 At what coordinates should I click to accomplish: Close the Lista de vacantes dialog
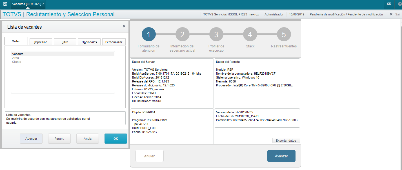[124, 26]
